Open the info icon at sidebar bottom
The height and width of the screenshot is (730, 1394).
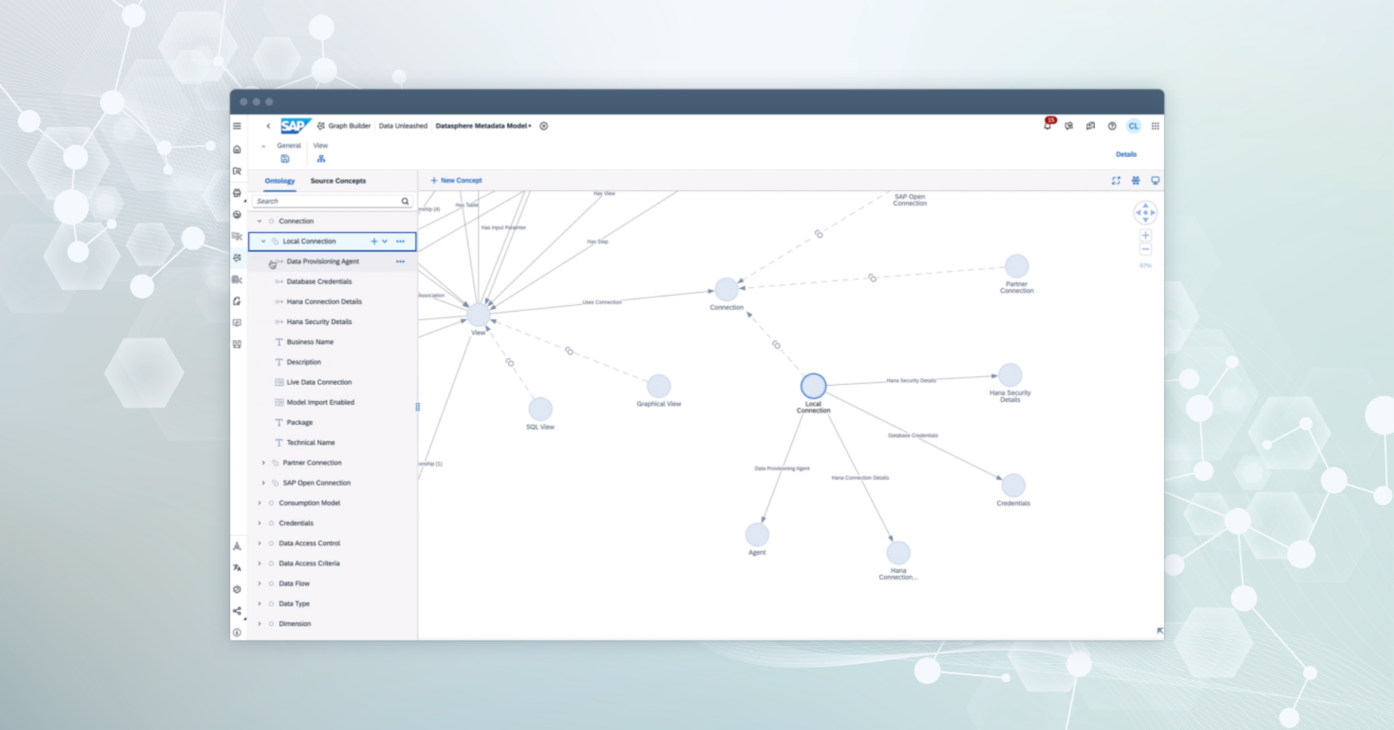[237, 633]
